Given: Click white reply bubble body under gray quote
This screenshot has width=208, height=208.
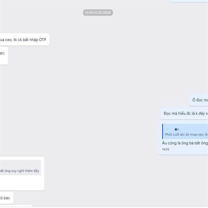Looking at the screenshot, I should point(21,183).
